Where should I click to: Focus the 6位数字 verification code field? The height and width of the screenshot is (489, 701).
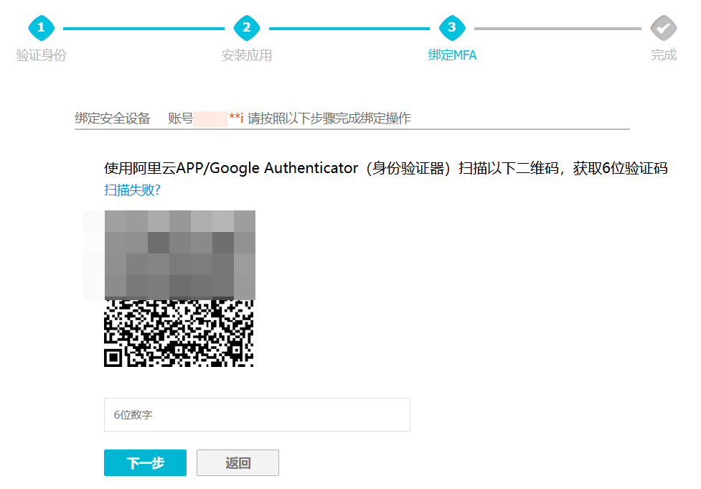(x=257, y=415)
